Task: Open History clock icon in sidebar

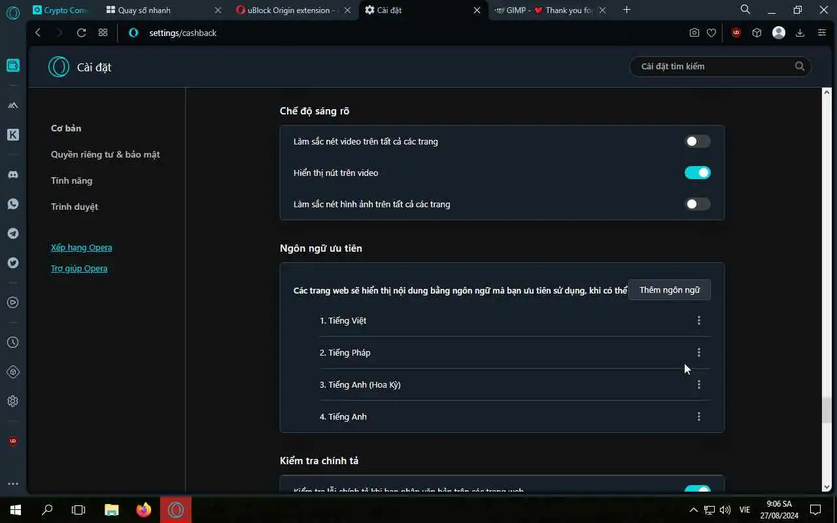Action: pyautogui.click(x=13, y=343)
